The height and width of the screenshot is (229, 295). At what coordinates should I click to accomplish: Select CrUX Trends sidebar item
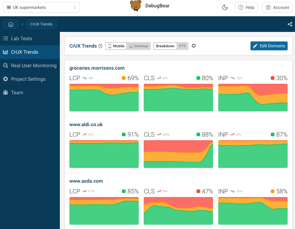point(30,52)
